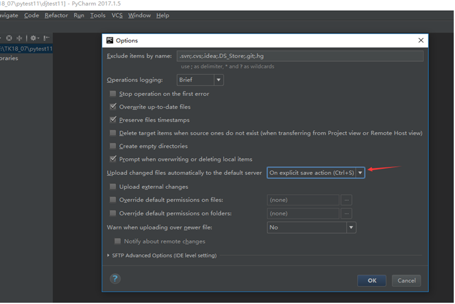Viewport: 455px width, 304px height.
Task: Select the TK18_07\pytest11 project tree row
Action: [27, 49]
